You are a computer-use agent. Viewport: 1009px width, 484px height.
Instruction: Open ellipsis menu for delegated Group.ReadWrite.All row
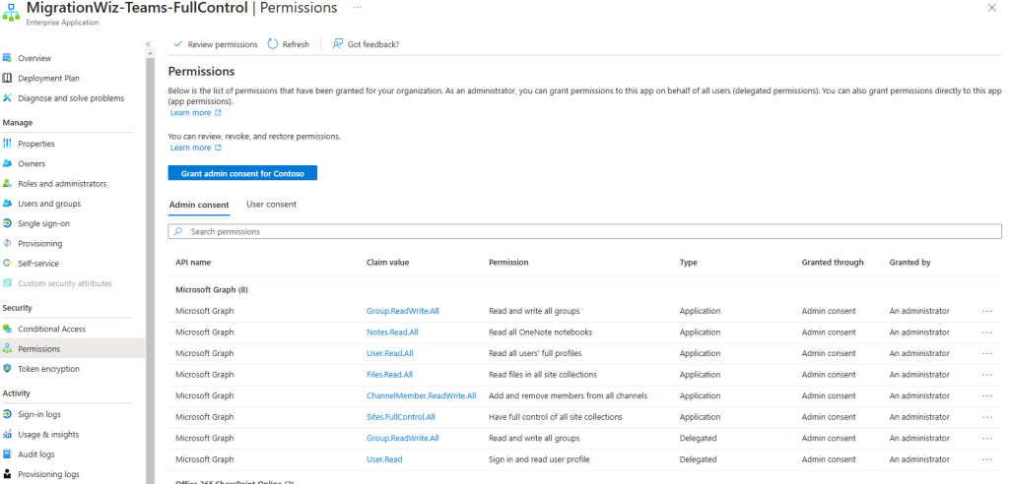[x=987, y=439]
